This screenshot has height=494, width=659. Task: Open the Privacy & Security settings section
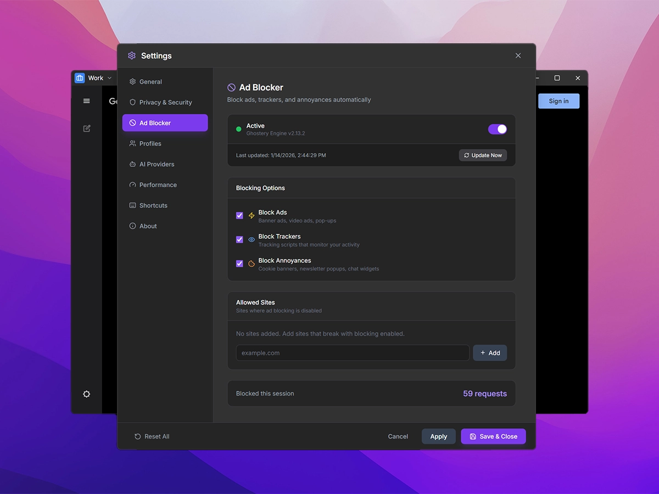[x=165, y=103]
